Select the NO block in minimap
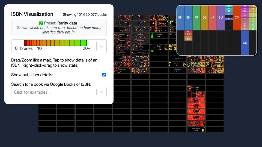The width and height of the screenshot is (262, 147). point(245,11)
